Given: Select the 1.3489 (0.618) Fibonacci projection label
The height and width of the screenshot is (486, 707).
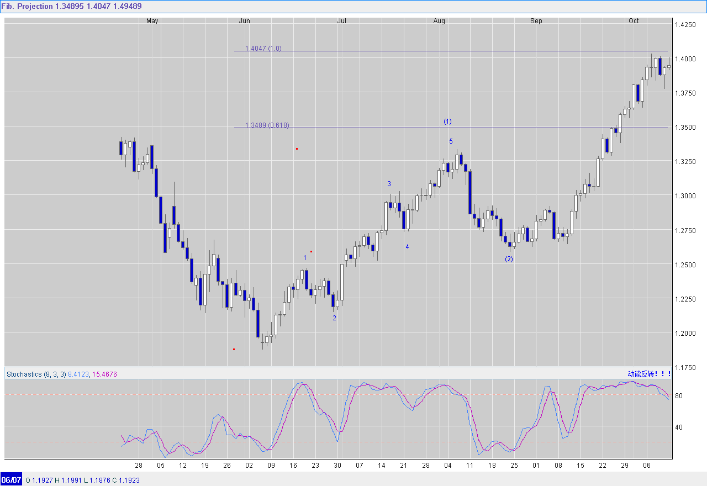Looking at the screenshot, I should click(x=267, y=125).
